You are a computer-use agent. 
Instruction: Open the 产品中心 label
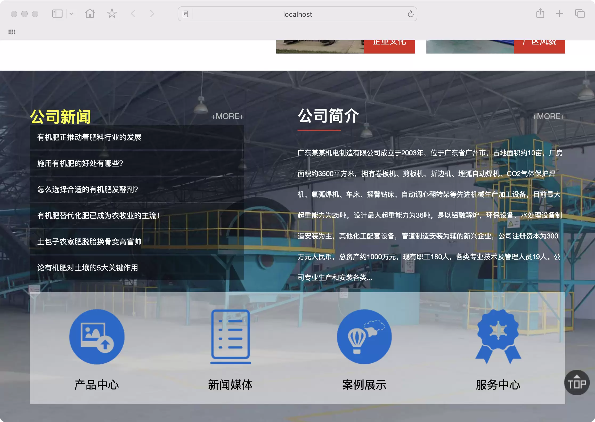pyautogui.click(x=97, y=385)
